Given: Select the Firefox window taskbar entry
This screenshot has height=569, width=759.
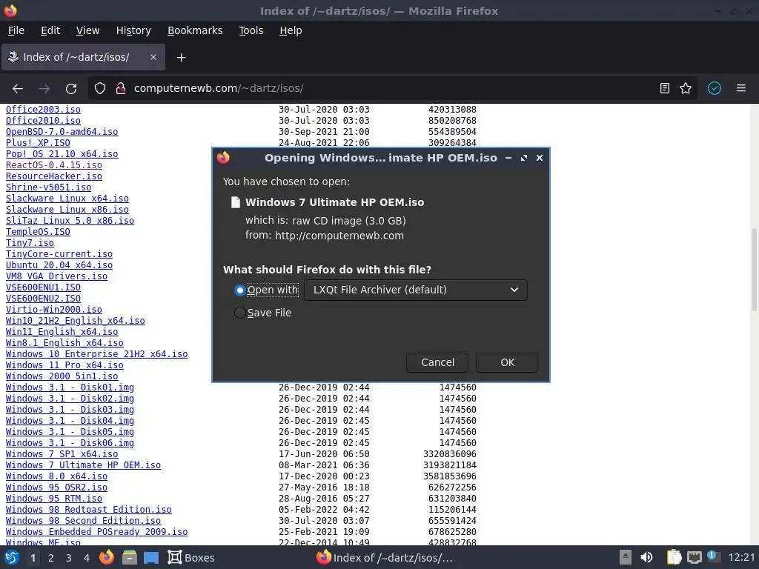Looking at the screenshot, I should pos(385,558).
